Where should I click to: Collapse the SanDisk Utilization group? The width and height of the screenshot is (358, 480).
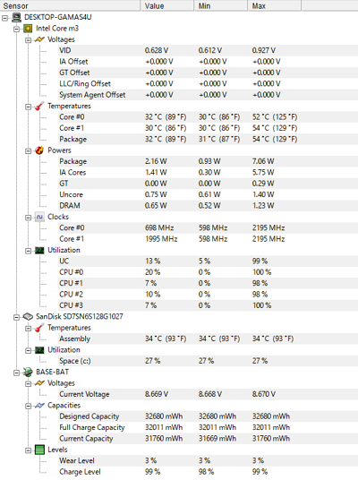28,350
